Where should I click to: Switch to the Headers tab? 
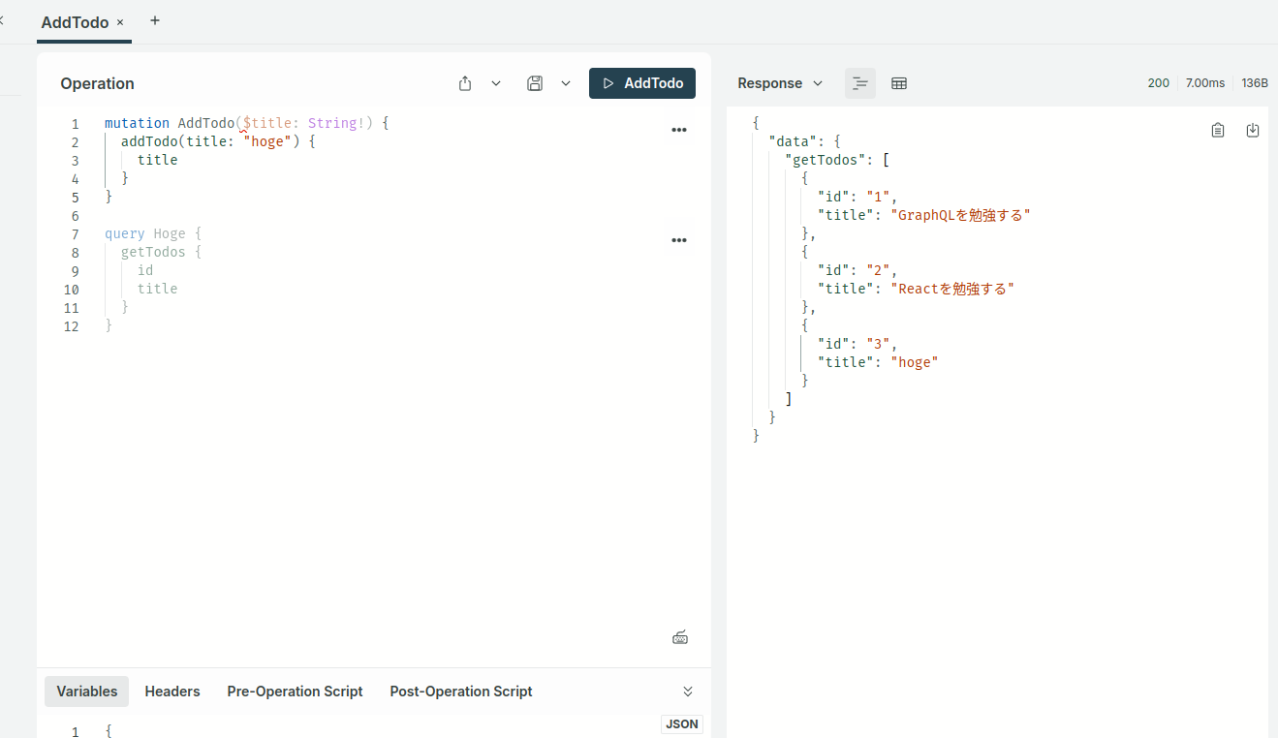pos(172,692)
